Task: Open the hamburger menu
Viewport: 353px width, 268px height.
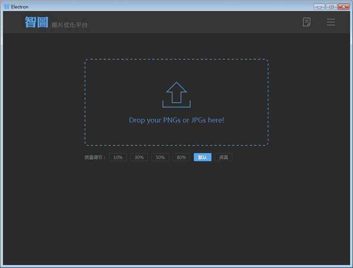Action: pos(331,22)
